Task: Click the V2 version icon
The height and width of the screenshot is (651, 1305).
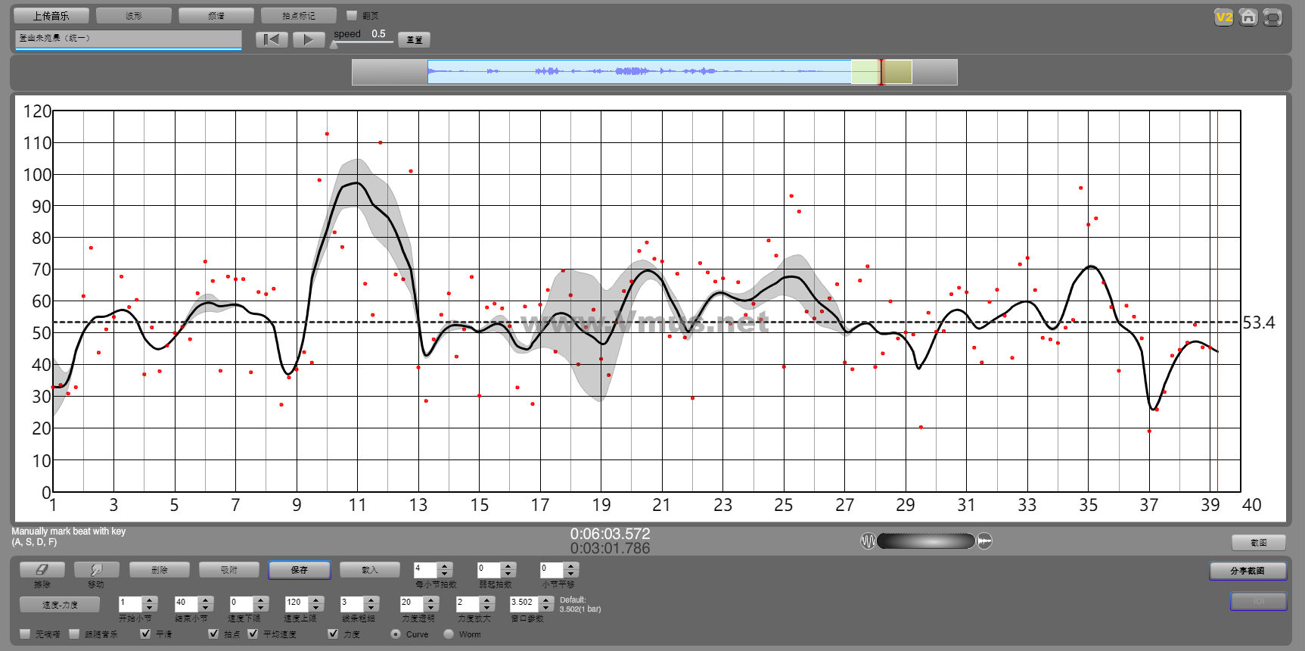Action: coord(1223,17)
